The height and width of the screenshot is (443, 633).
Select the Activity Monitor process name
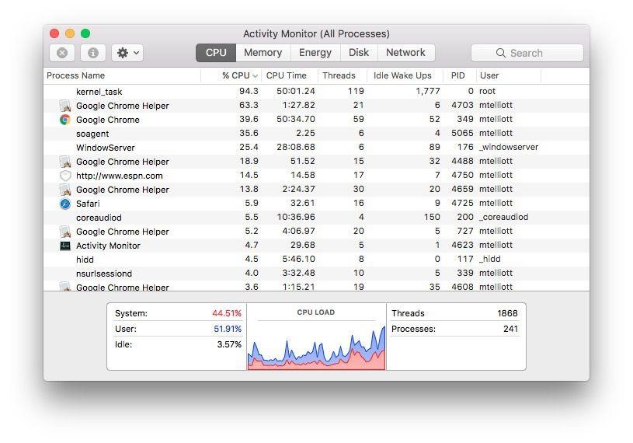pos(108,246)
